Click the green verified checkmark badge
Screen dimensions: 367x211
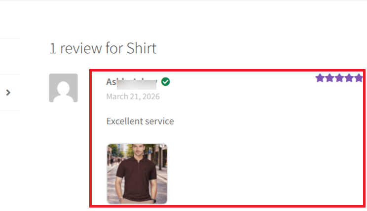point(166,82)
